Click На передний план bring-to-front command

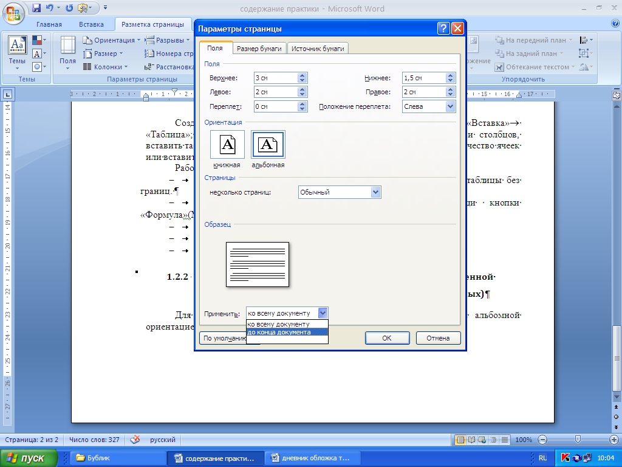(533, 40)
